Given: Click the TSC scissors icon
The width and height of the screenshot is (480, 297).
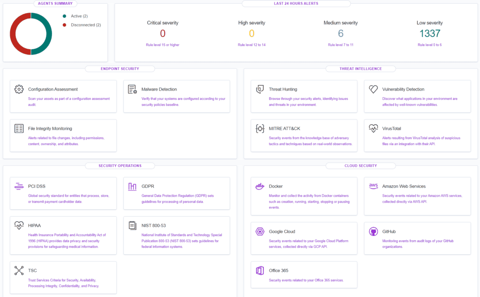Looking at the screenshot, I should click(x=19, y=270).
